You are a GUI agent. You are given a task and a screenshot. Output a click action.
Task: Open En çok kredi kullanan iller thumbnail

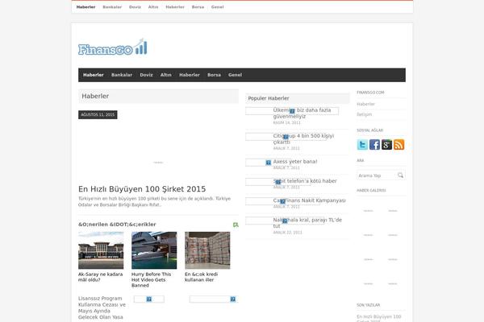point(207,250)
